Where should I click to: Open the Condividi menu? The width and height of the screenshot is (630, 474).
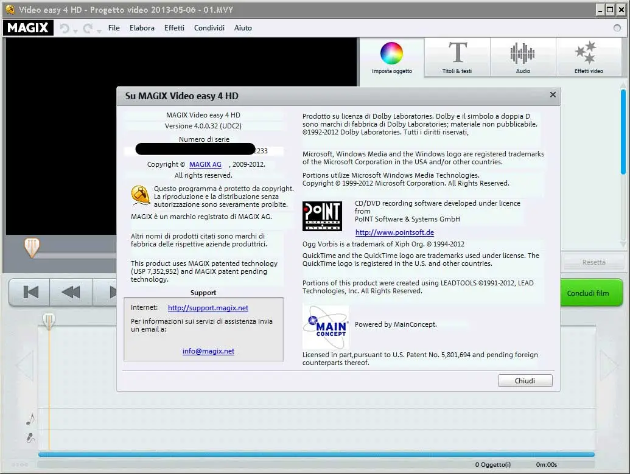pyautogui.click(x=209, y=28)
